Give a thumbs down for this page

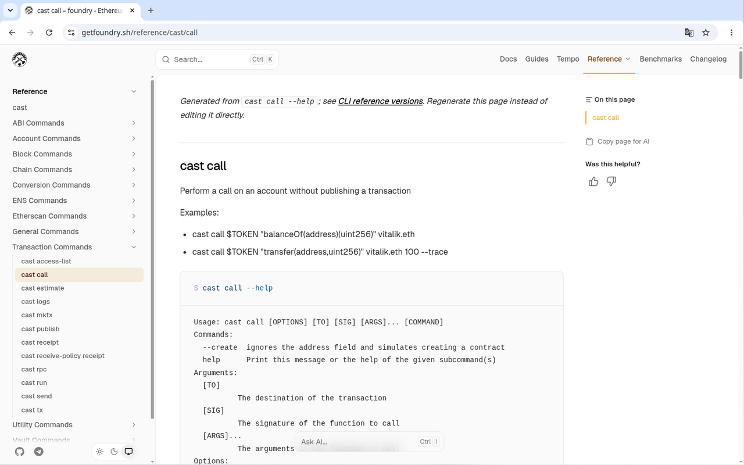click(x=611, y=182)
